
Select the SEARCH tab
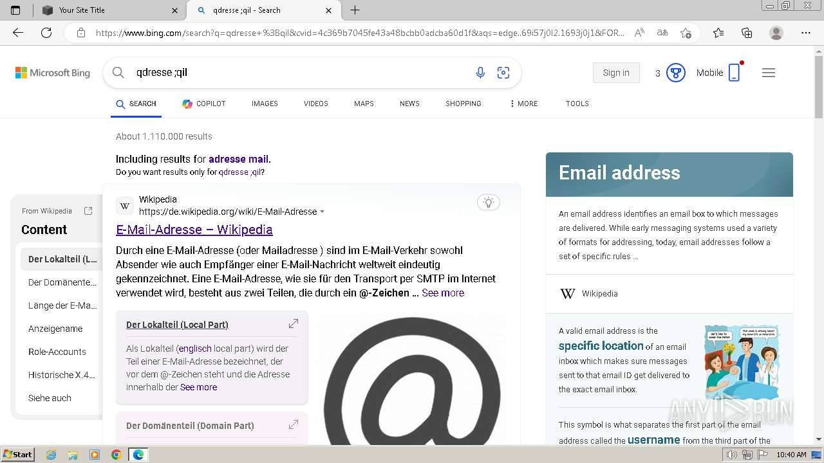pyautogui.click(x=136, y=104)
